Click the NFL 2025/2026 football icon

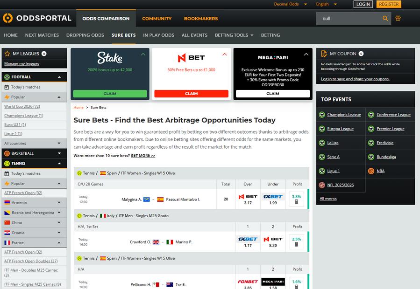click(322, 185)
